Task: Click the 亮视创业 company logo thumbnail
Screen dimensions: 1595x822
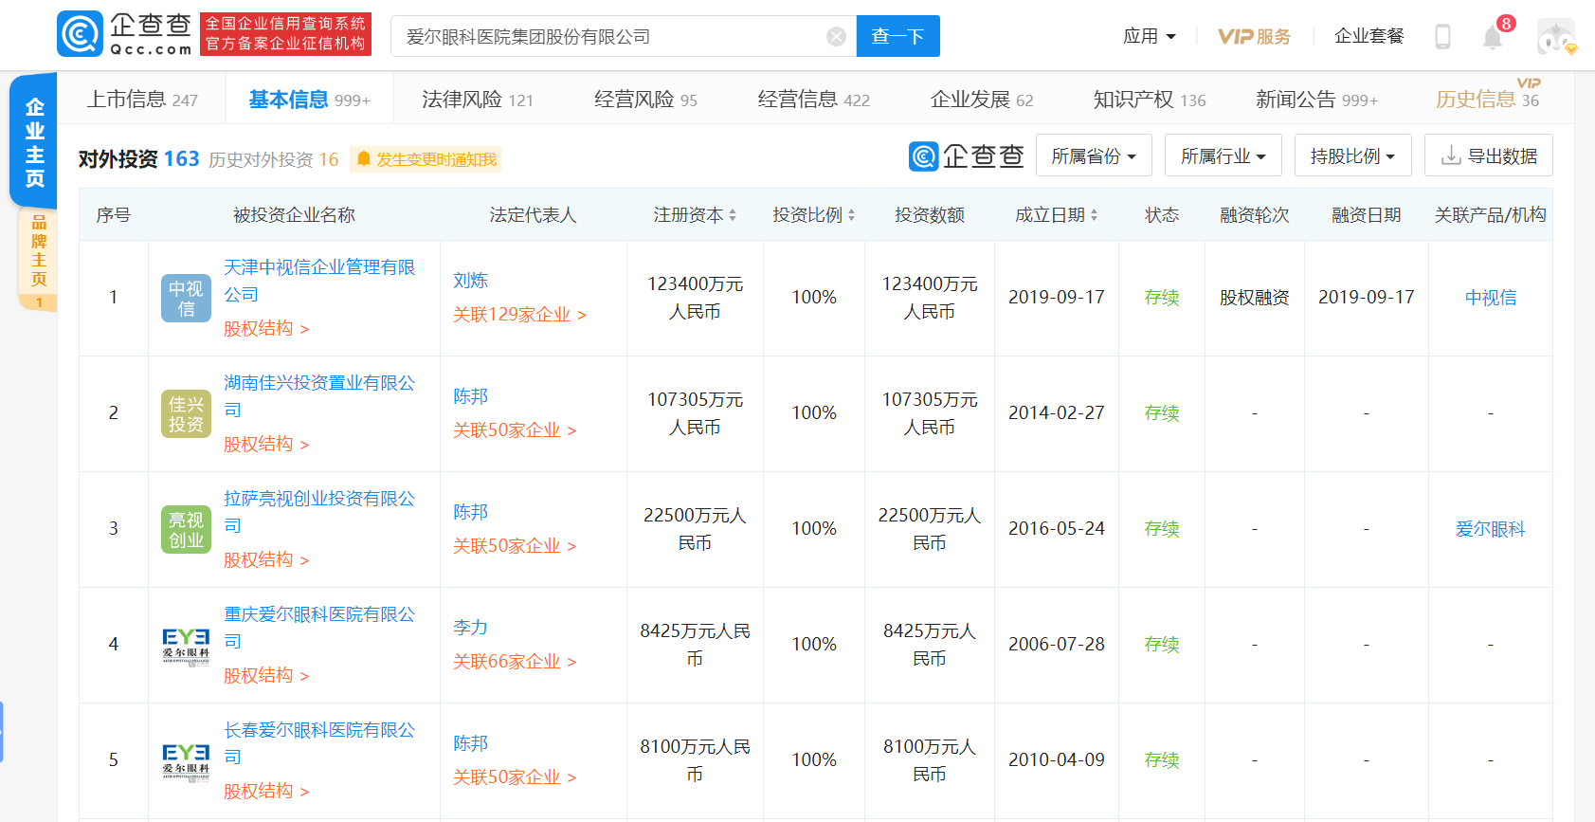Action: click(x=186, y=529)
